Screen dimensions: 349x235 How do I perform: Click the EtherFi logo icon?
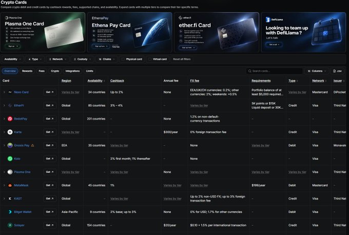pyautogui.click(x=10, y=106)
